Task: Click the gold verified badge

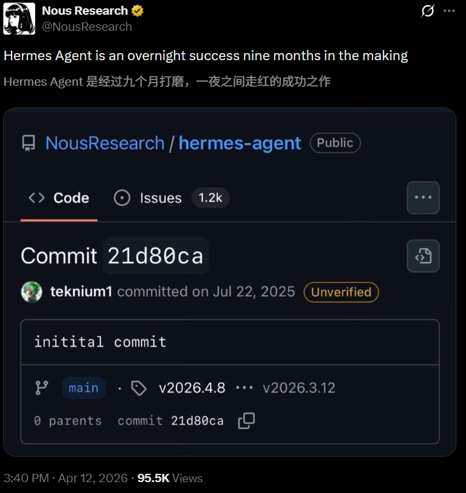Action: coord(137,11)
